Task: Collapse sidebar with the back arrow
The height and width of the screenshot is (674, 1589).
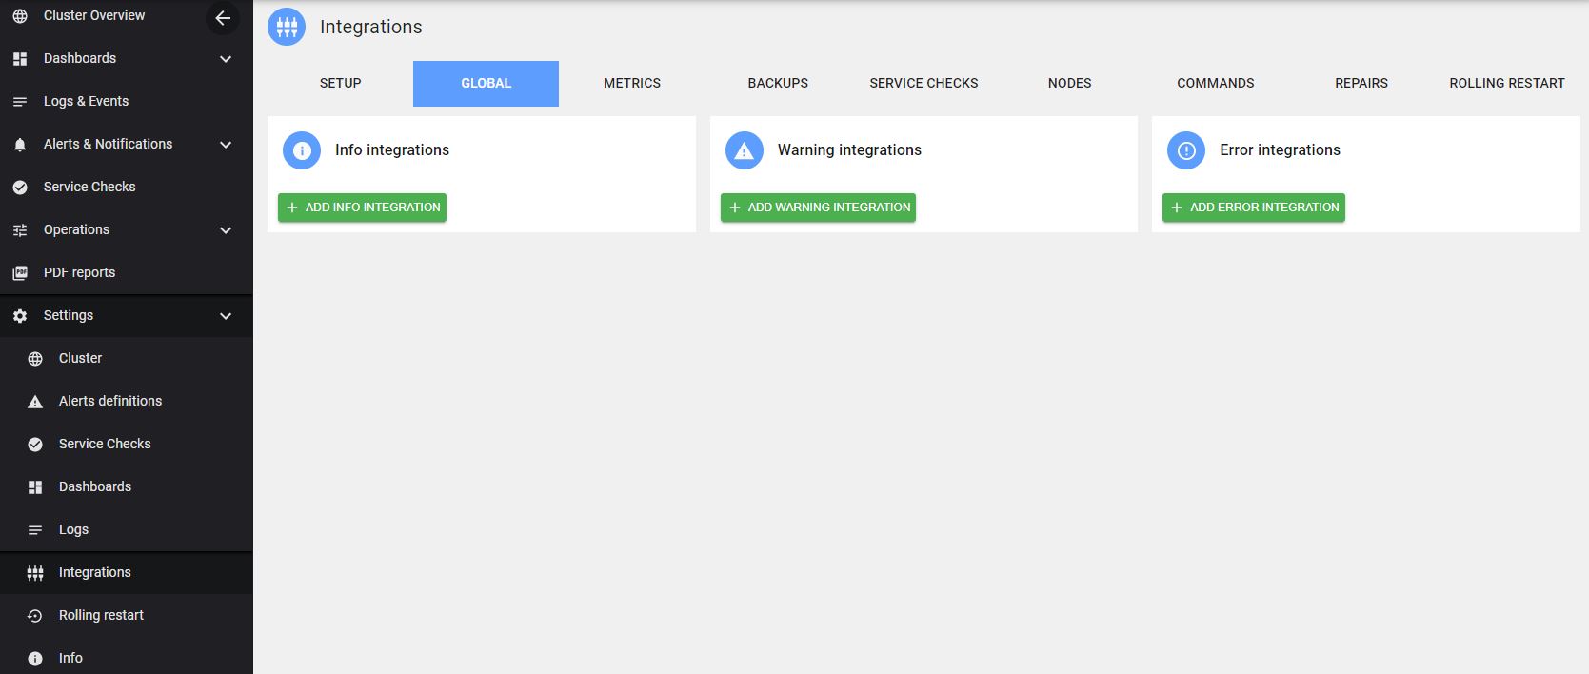Action: tap(223, 18)
